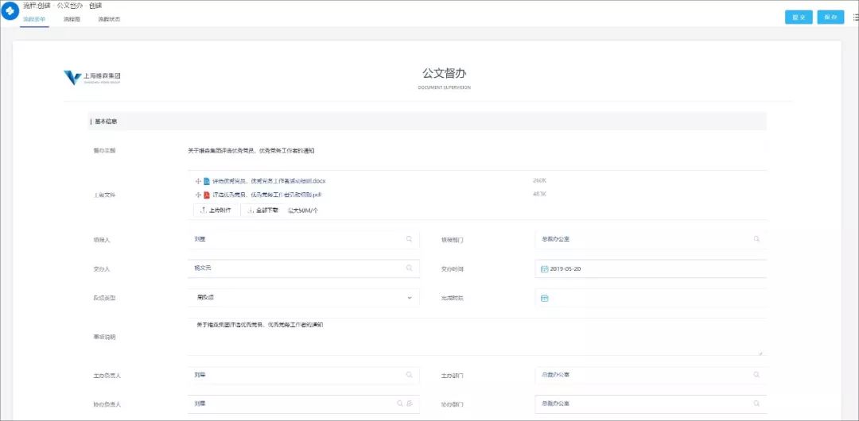Click the search icon in the 填报部门 field

tap(756, 238)
